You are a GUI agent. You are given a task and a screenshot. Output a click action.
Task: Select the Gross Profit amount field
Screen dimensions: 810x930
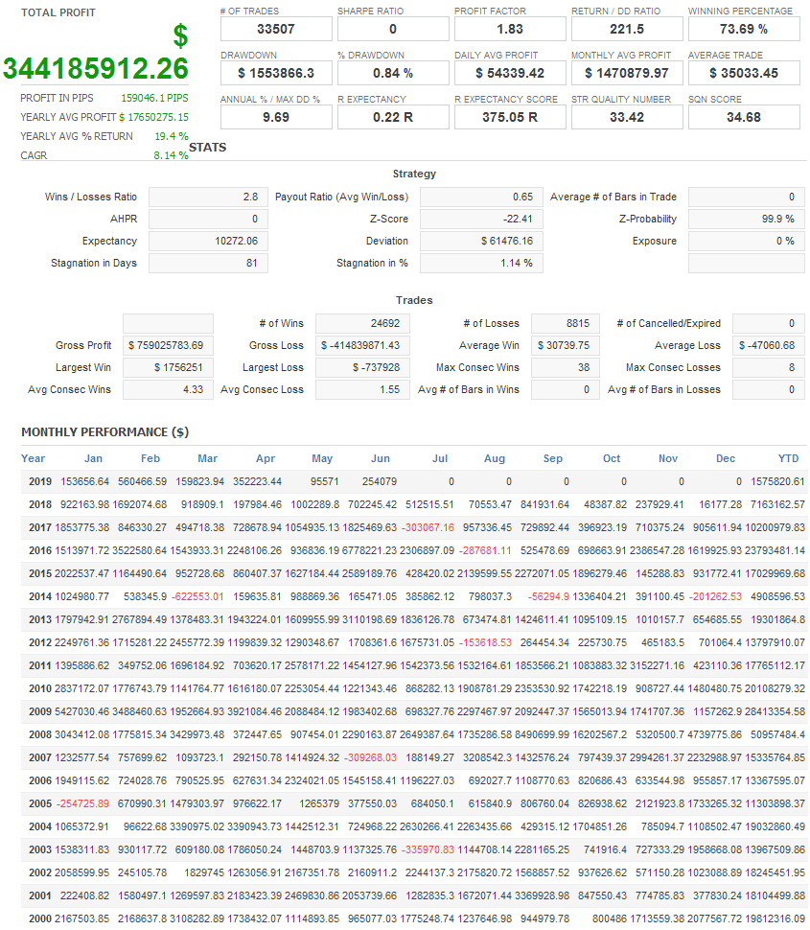pos(168,345)
